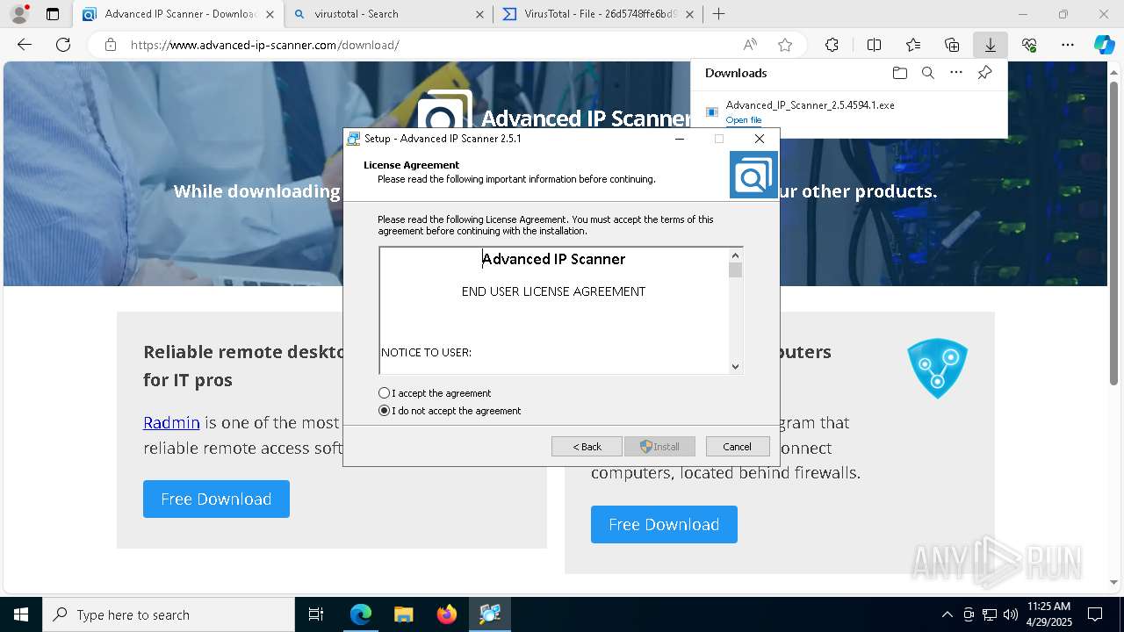Minimize the Setup dialog window
Viewport: 1124px width, 632px height.
point(680,139)
